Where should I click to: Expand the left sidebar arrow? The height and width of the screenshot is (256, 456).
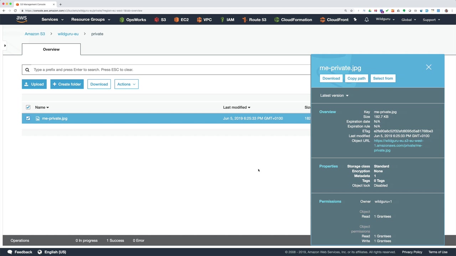(x=5, y=46)
